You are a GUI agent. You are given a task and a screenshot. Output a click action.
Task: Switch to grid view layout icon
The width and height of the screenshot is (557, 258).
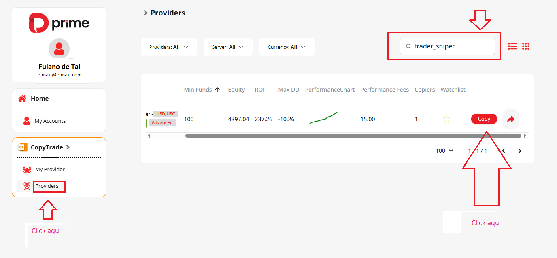(526, 46)
